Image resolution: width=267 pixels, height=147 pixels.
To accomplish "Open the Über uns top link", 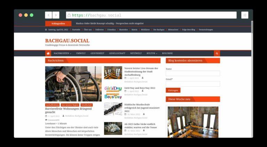I will 88,30.
